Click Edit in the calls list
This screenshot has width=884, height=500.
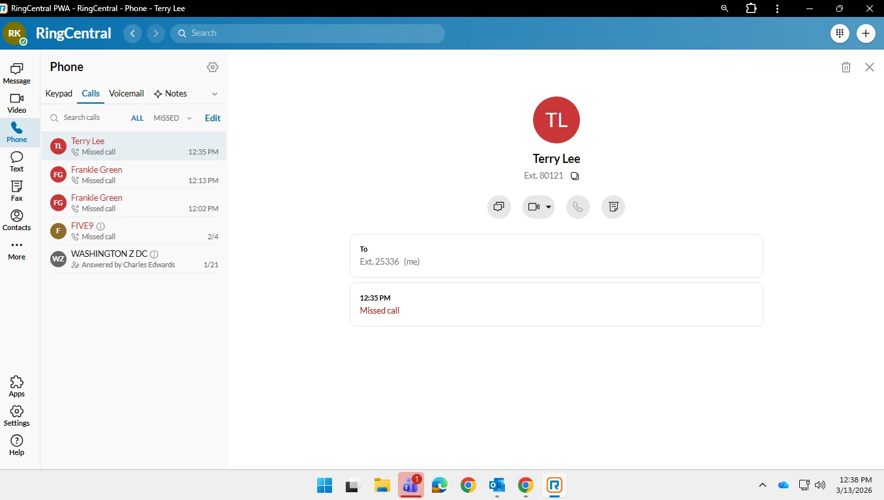point(213,118)
